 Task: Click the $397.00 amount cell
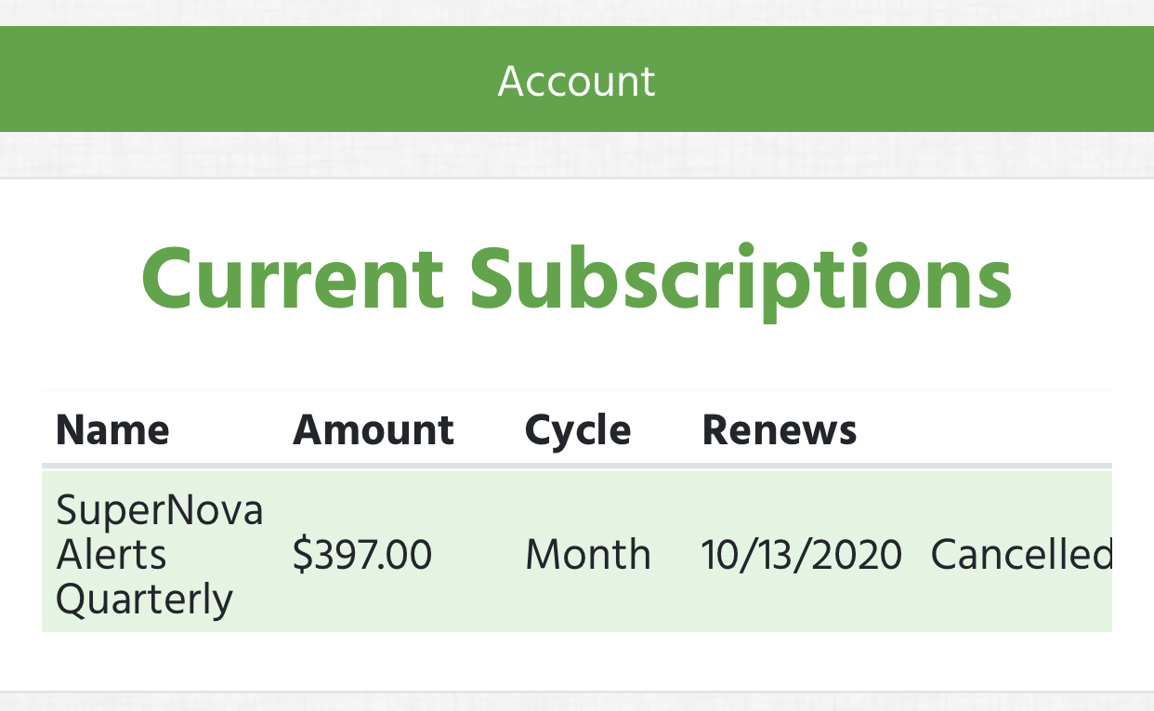click(x=362, y=555)
